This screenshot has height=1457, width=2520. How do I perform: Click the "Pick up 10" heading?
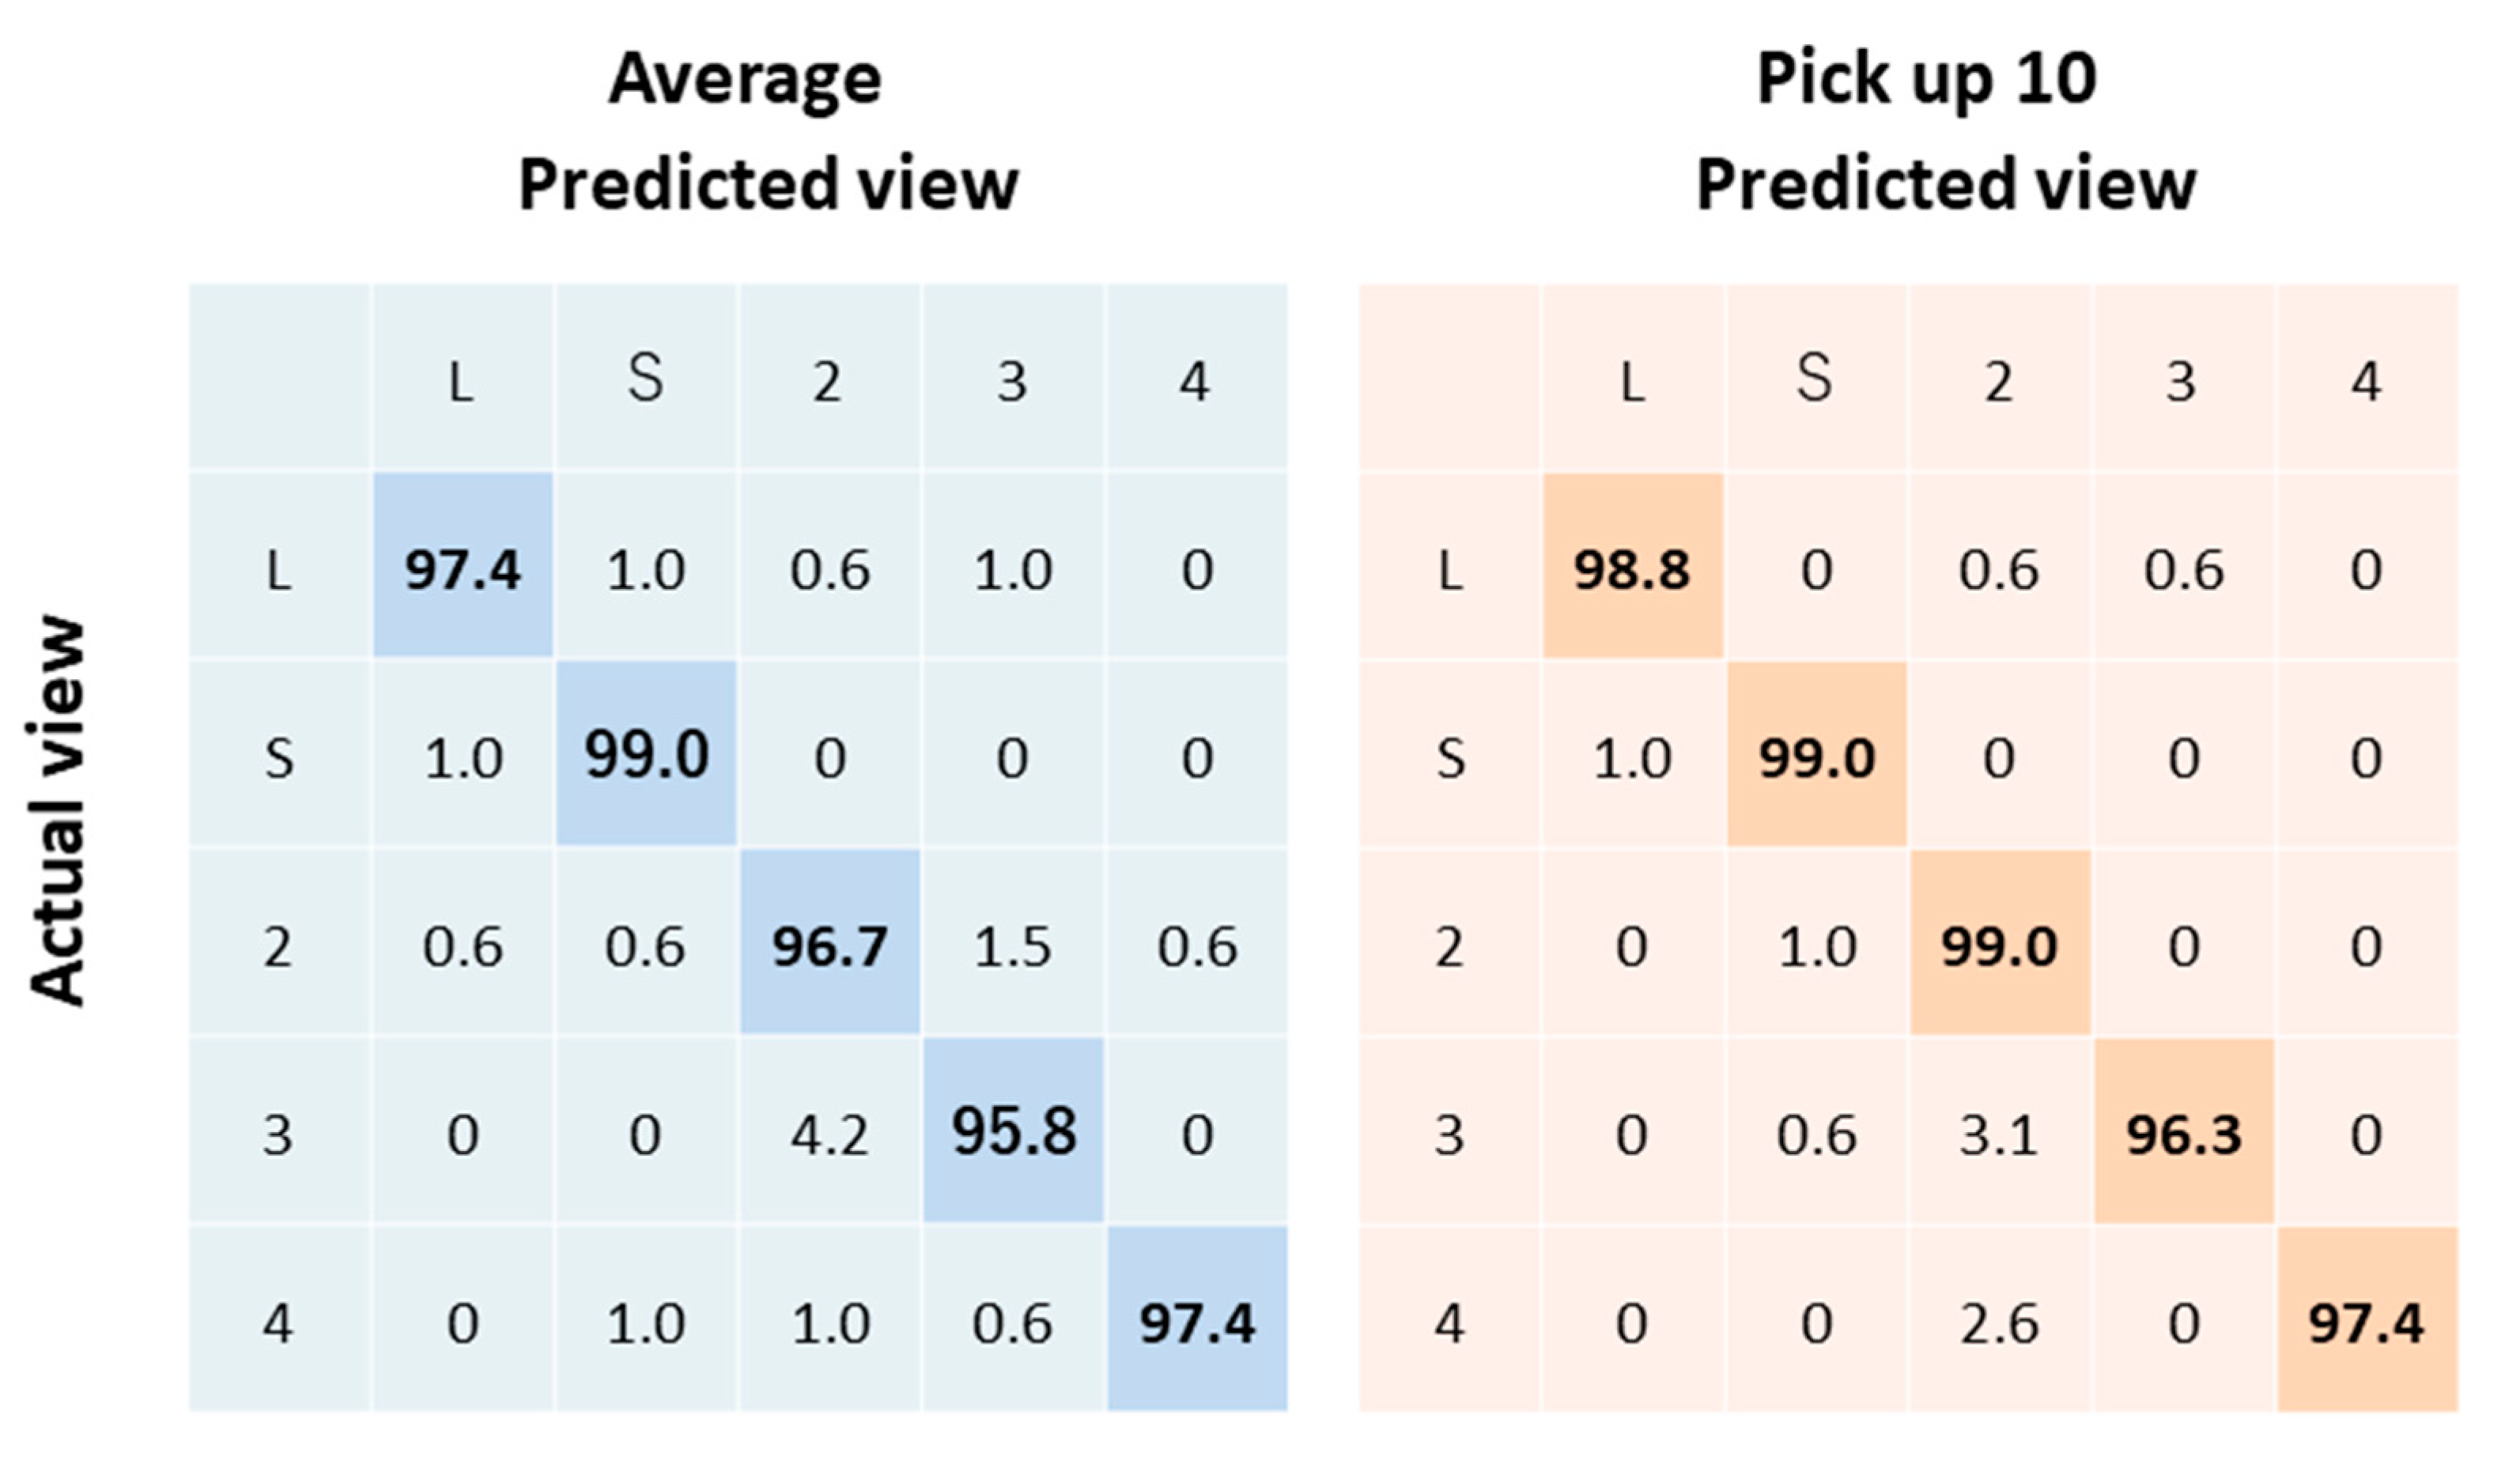click(x=1926, y=78)
